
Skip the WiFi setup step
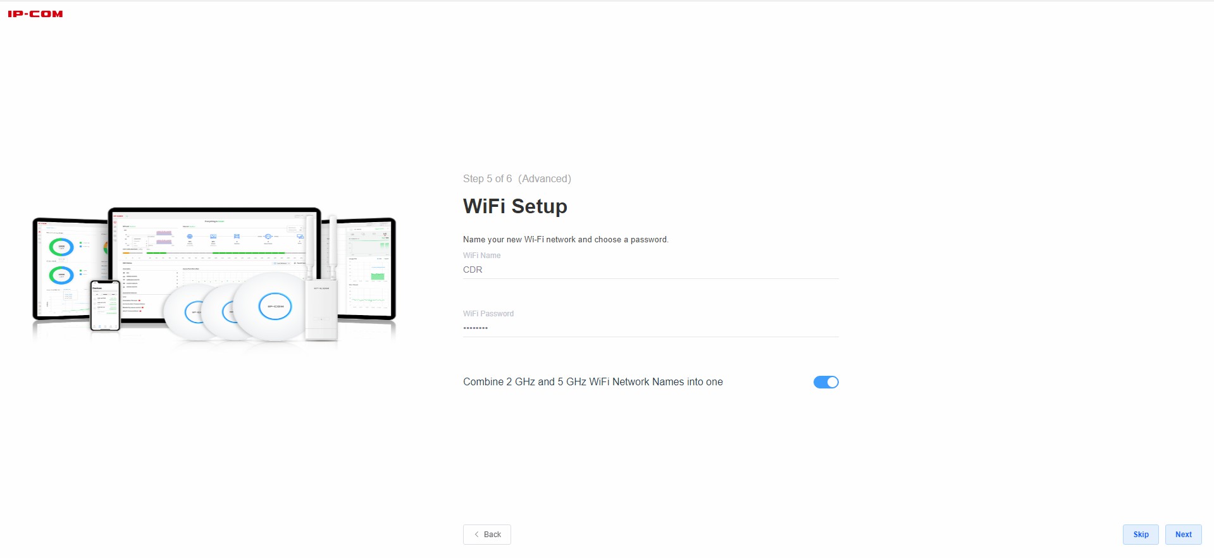[1141, 535]
